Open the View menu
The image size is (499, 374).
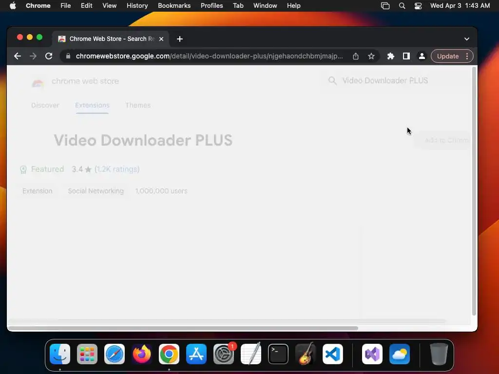click(x=110, y=6)
